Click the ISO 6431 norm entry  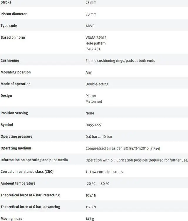tap(93, 49)
